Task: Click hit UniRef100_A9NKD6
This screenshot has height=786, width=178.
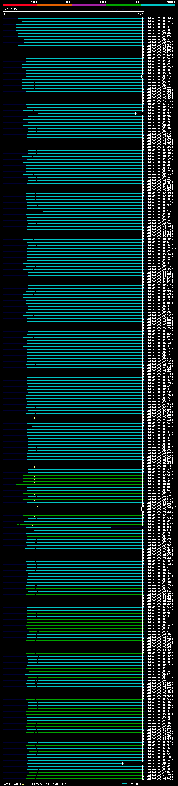Action: click(x=160, y=766)
